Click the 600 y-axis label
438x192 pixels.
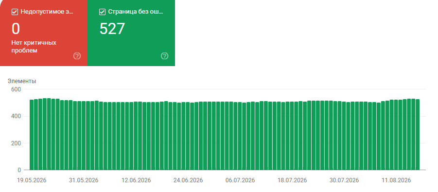point(17,89)
